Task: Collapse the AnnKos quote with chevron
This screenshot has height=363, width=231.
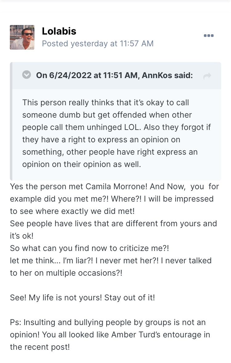Action: coord(27,75)
